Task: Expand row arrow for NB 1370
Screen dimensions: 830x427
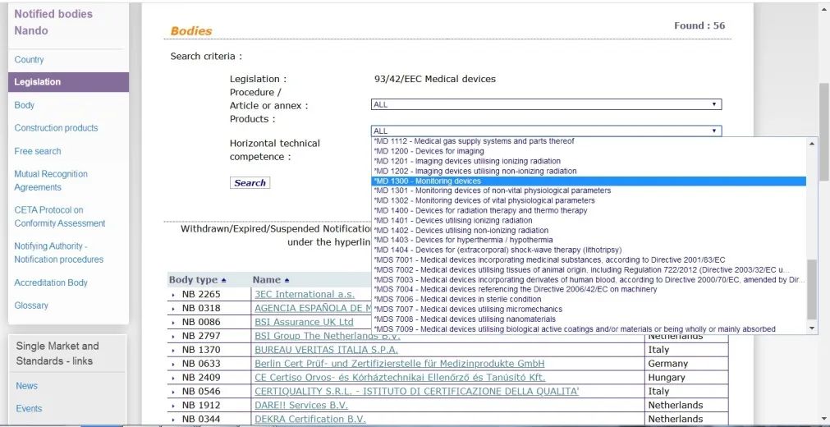Action: [173, 350]
